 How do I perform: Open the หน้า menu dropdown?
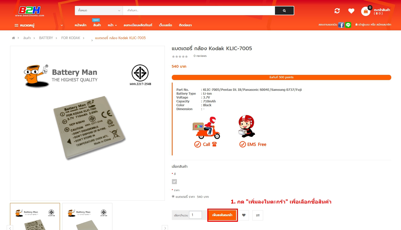coord(112,25)
